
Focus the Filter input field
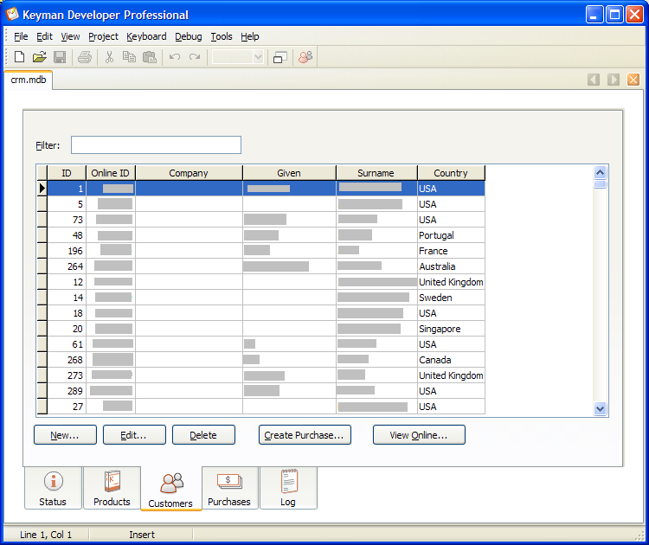[x=156, y=144]
